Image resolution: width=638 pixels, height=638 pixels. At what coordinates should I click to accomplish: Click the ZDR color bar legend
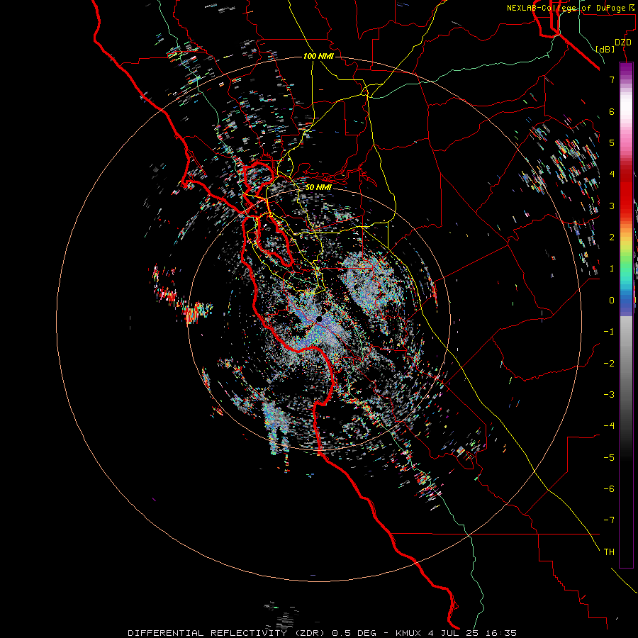point(626,315)
